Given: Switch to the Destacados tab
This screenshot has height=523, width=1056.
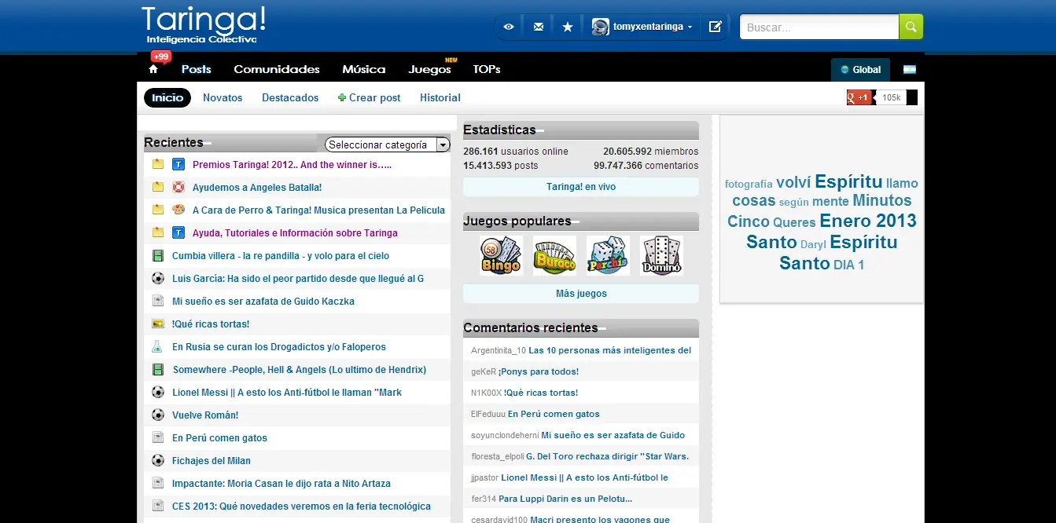Looking at the screenshot, I should coord(290,98).
